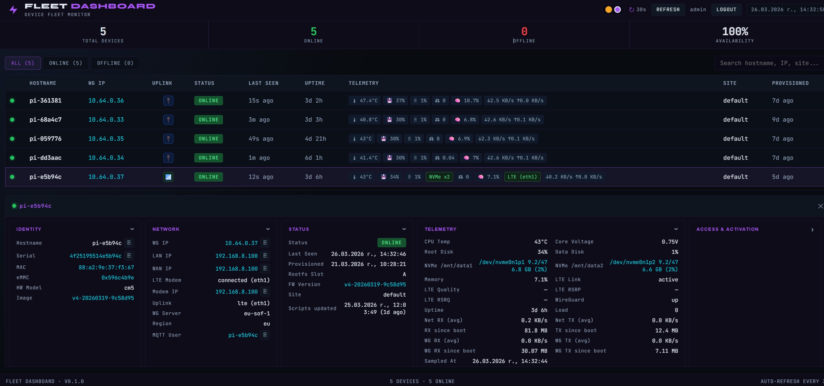Collapse the IDENTITY section
824x386 pixels.
click(x=132, y=229)
